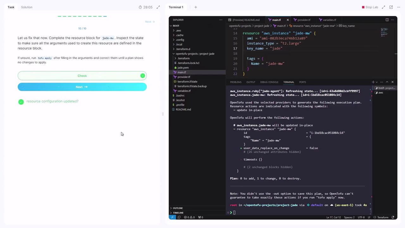
Task: Open jade.pem file in explorer
Action: pyautogui.click(x=183, y=68)
